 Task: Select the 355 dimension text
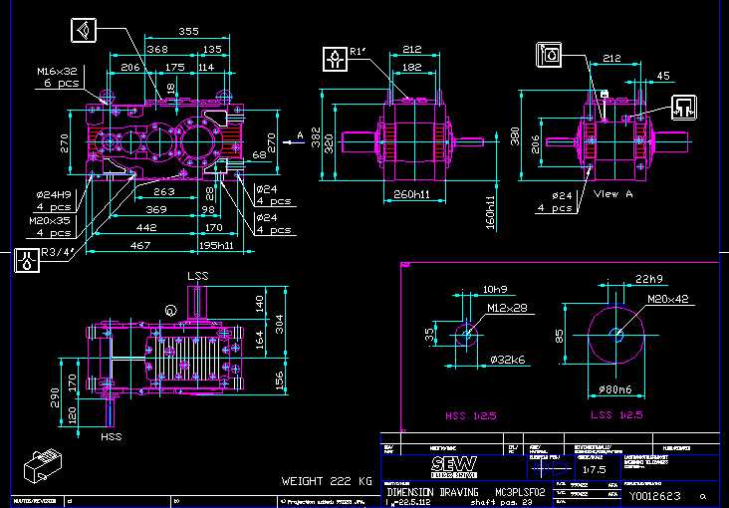188,31
